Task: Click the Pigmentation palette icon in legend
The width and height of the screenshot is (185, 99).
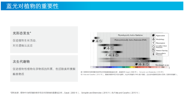Action: pos(153,35)
